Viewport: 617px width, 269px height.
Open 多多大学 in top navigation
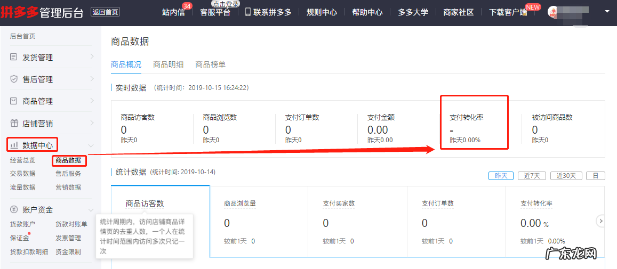413,12
